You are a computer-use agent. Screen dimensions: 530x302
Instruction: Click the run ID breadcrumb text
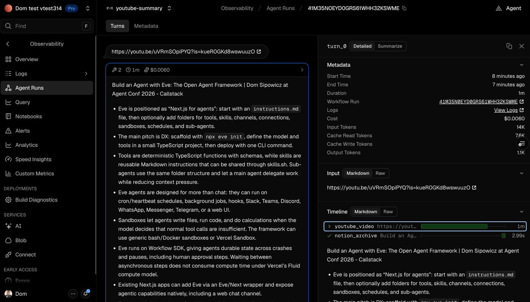[x=354, y=8]
